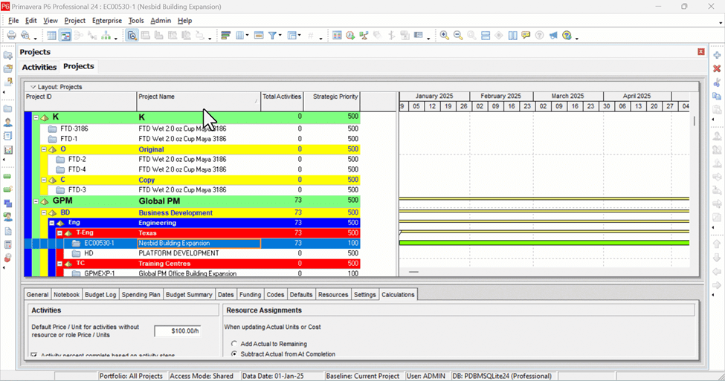Toggle the Project Details icon

coord(132,36)
